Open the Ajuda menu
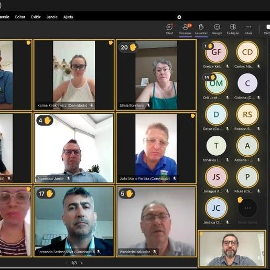The image size is (270, 270). (x=68, y=17)
